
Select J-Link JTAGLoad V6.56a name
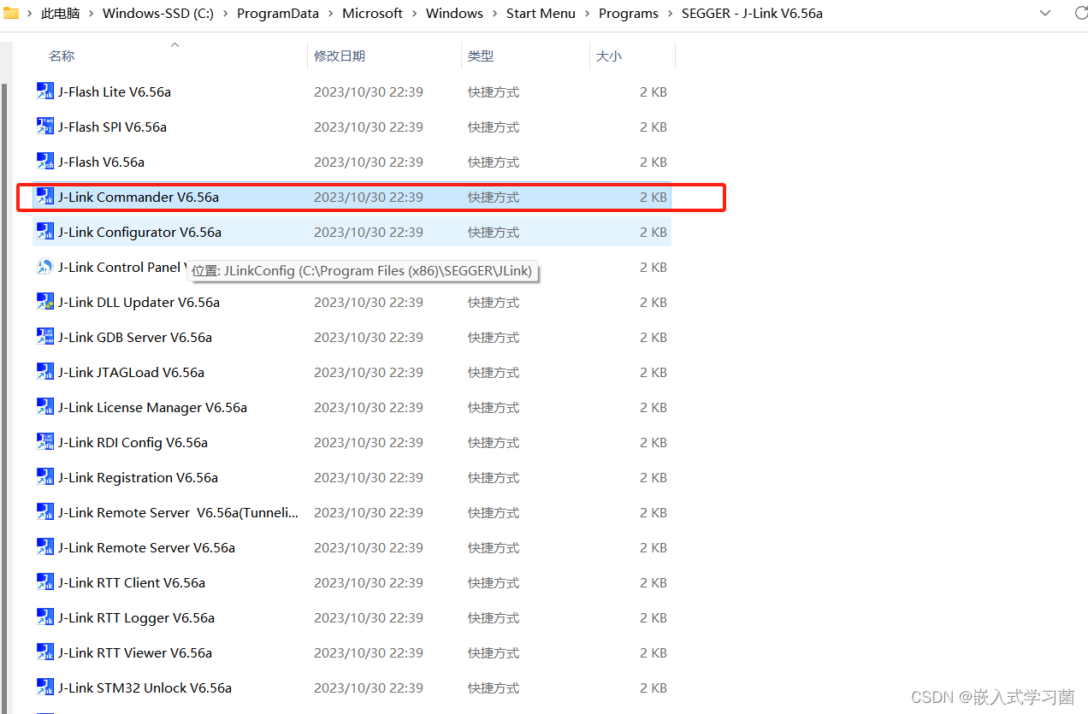point(131,372)
